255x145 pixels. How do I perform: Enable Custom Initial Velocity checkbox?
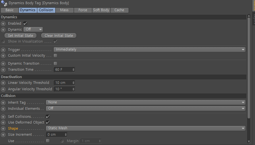(x=55, y=55)
